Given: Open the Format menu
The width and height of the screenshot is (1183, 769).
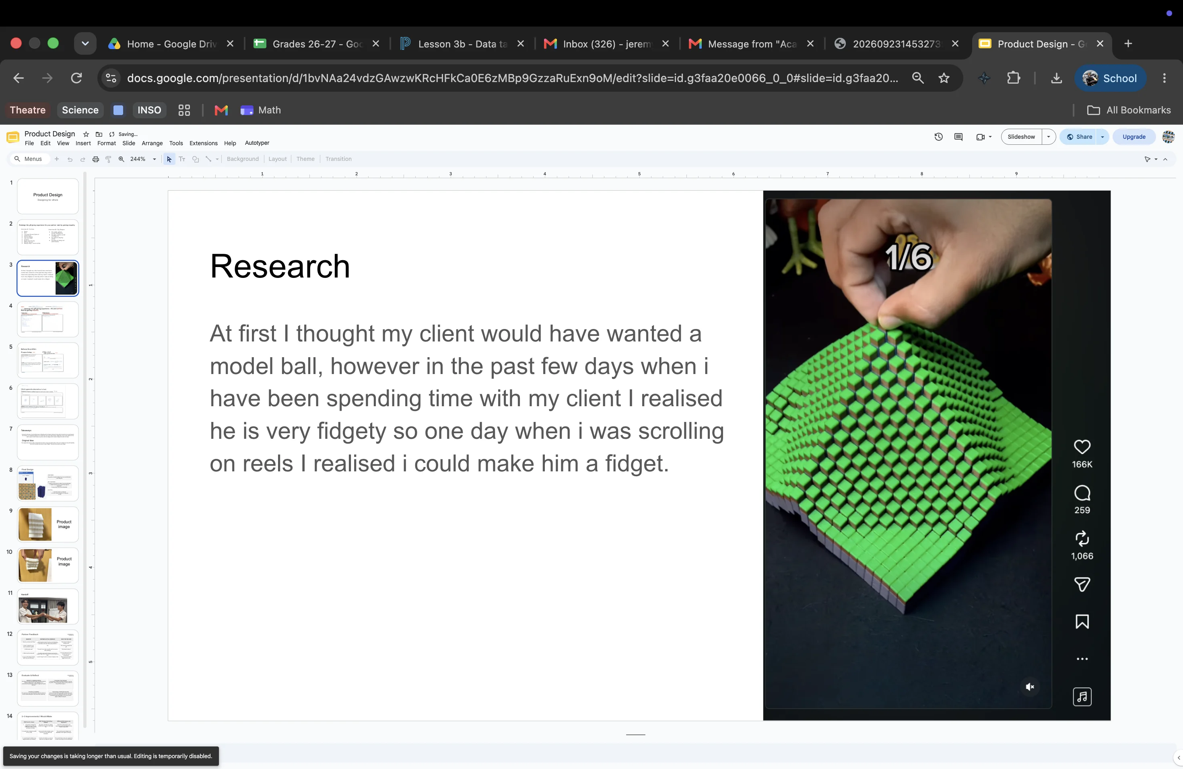Looking at the screenshot, I should tap(106, 143).
